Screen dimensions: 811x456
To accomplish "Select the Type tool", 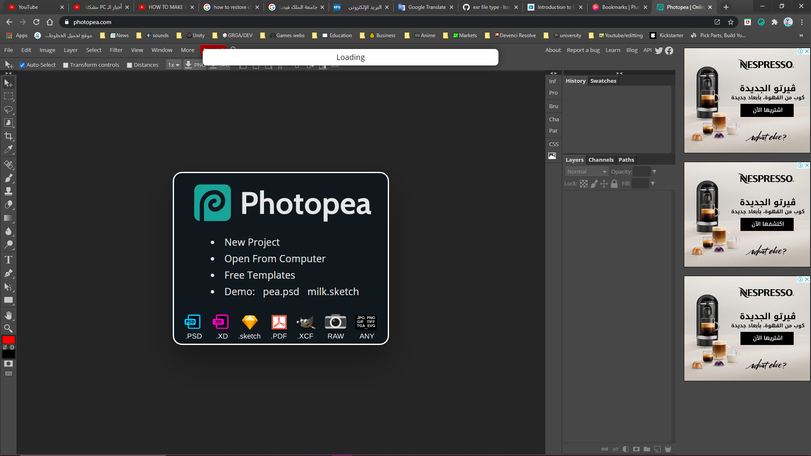I will coord(8,260).
